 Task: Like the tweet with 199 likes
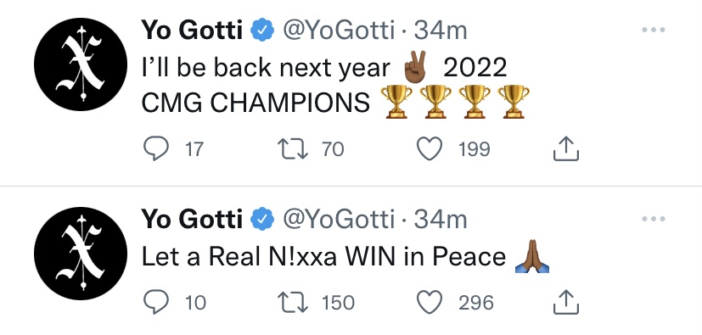coord(430,149)
